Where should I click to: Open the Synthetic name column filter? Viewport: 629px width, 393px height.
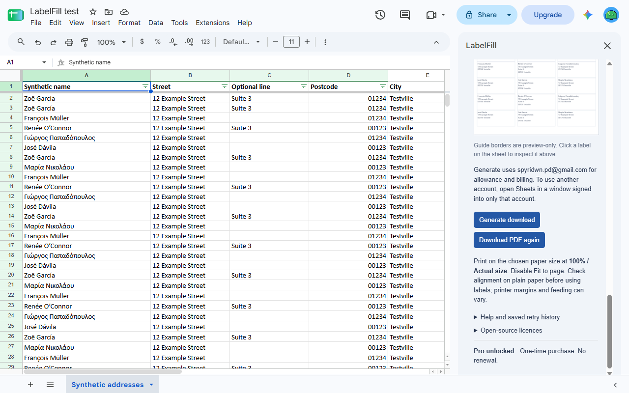pos(145,86)
